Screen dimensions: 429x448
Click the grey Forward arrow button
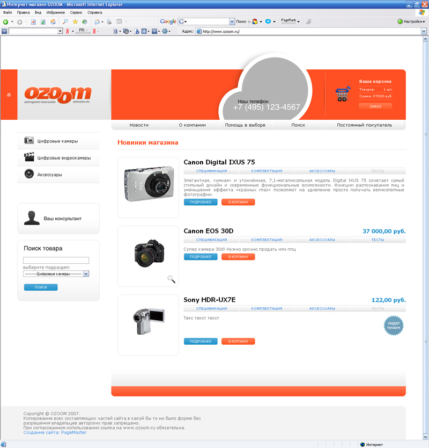[19, 21]
